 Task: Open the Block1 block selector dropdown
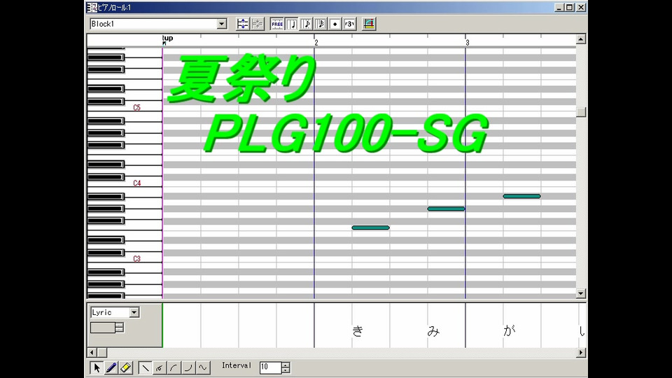pyautogui.click(x=222, y=24)
